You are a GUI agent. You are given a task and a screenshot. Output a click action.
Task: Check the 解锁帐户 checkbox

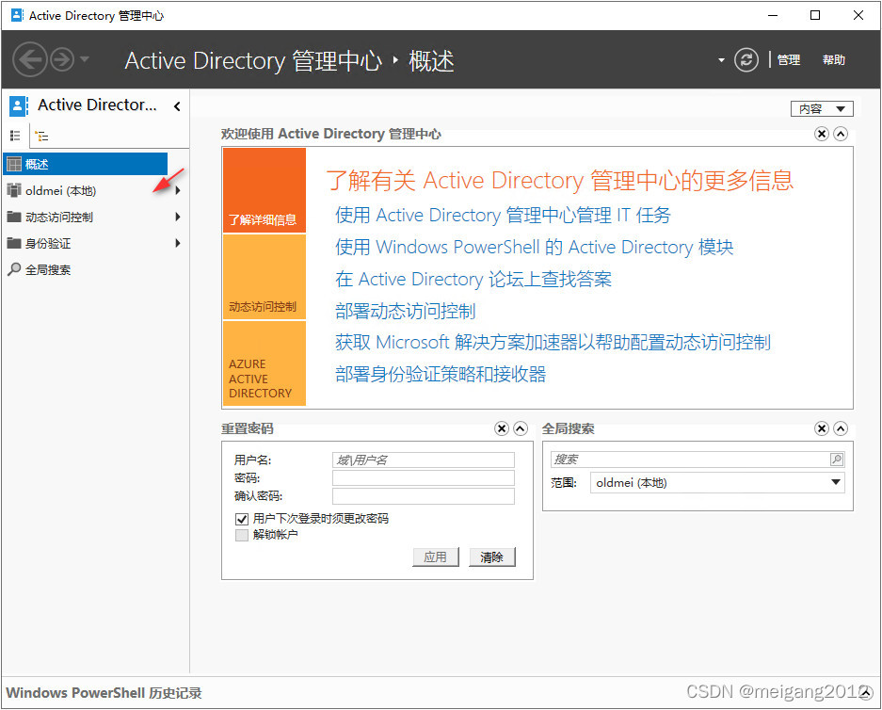coord(242,535)
